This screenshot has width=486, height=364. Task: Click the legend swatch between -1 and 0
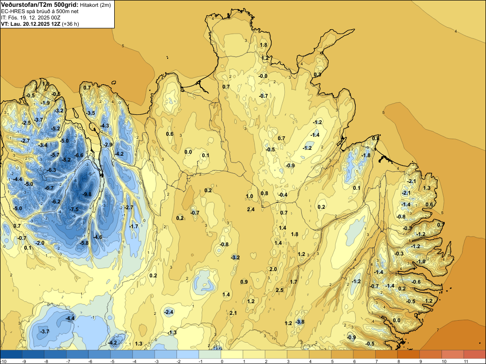pos(210,354)
